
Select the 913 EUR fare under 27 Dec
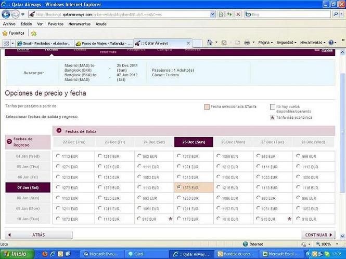[258, 219]
